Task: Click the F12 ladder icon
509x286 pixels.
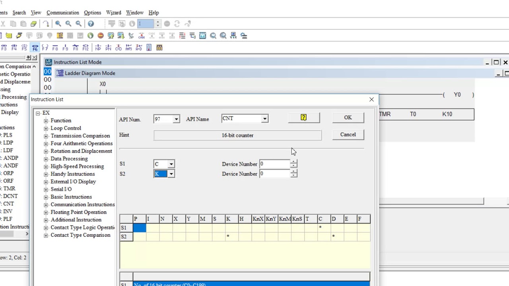Action: (85, 48)
